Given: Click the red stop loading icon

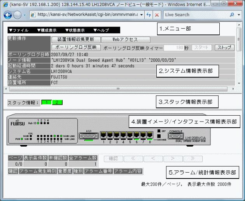Looking at the screenshot, I should pos(157,15).
